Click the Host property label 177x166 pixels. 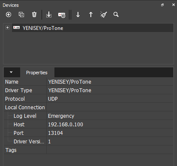(x=19, y=125)
